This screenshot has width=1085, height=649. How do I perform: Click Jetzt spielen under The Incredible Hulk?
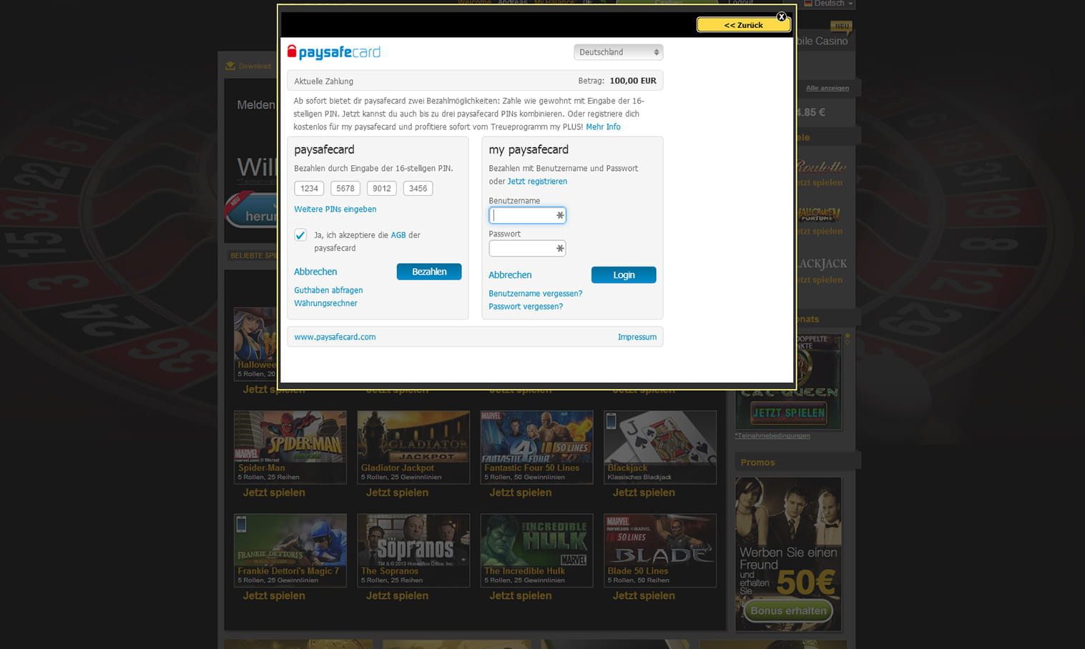pyautogui.click(x=520, y=595)
